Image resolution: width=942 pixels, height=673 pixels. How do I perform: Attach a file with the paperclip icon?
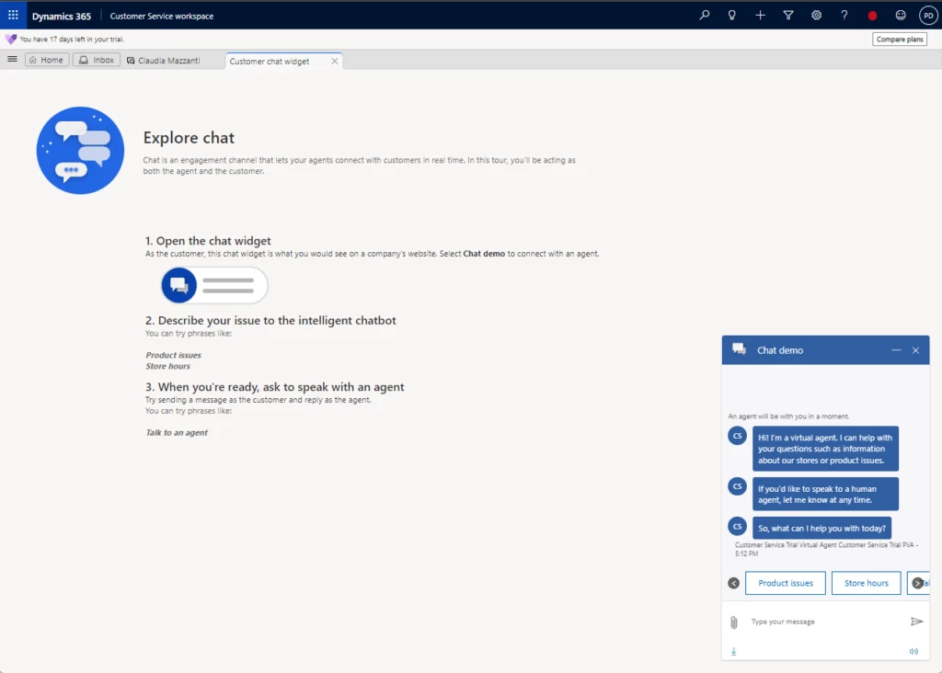(734, 622)
